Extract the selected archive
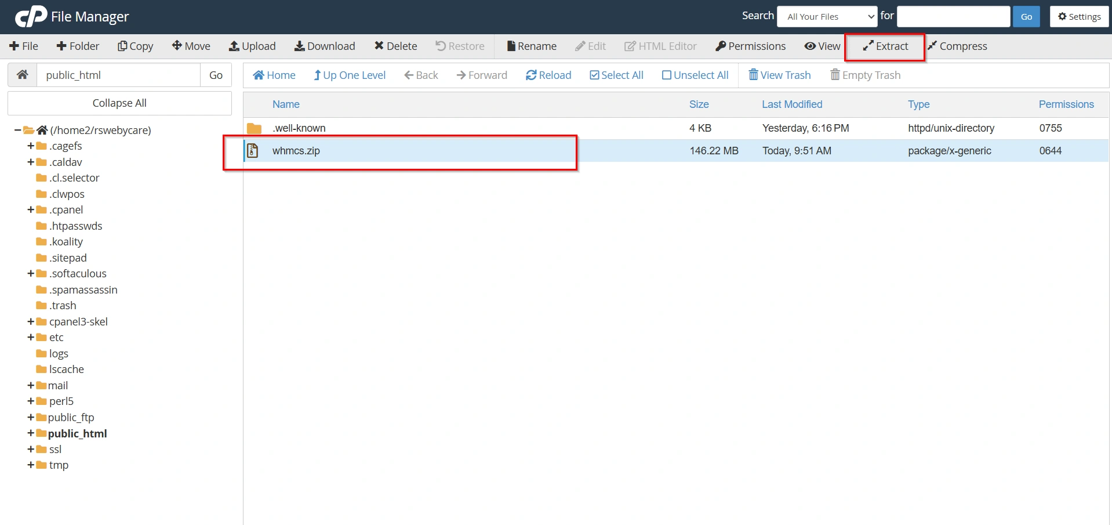The height and width of the screenshot is (525, 1112). pos(885,46)
